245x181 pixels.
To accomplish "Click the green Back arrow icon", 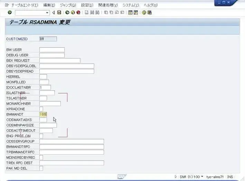I will (x=67, y=12).
